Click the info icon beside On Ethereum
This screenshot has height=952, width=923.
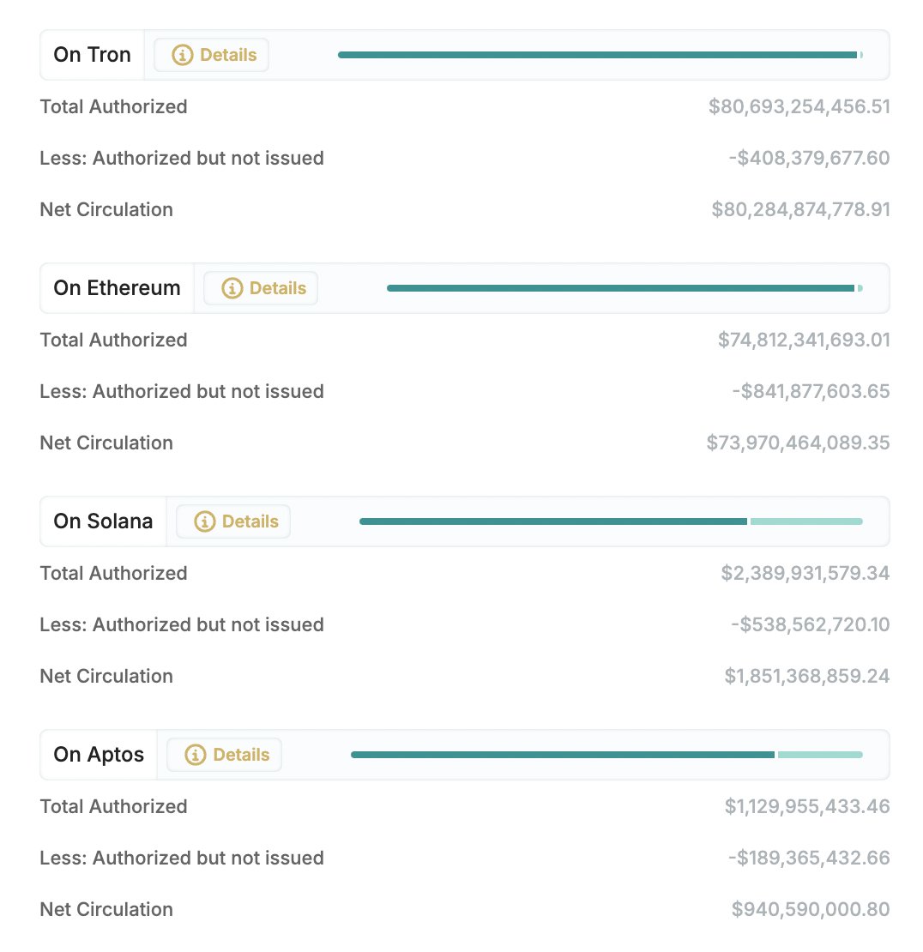coord(232,288)
